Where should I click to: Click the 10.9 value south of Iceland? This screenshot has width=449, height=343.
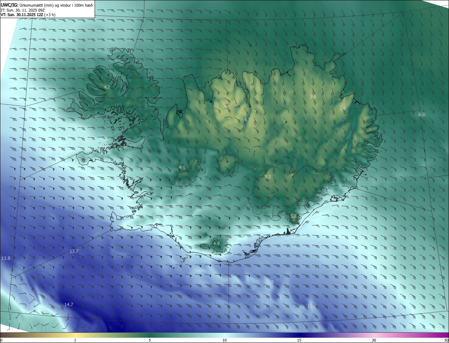tap(269, 282)
